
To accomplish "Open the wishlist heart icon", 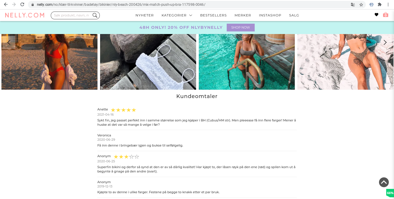I will click(376, 15).
